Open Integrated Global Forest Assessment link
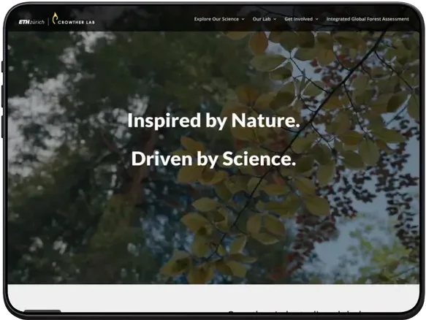426x320 pixels. [x=368, y=19]
